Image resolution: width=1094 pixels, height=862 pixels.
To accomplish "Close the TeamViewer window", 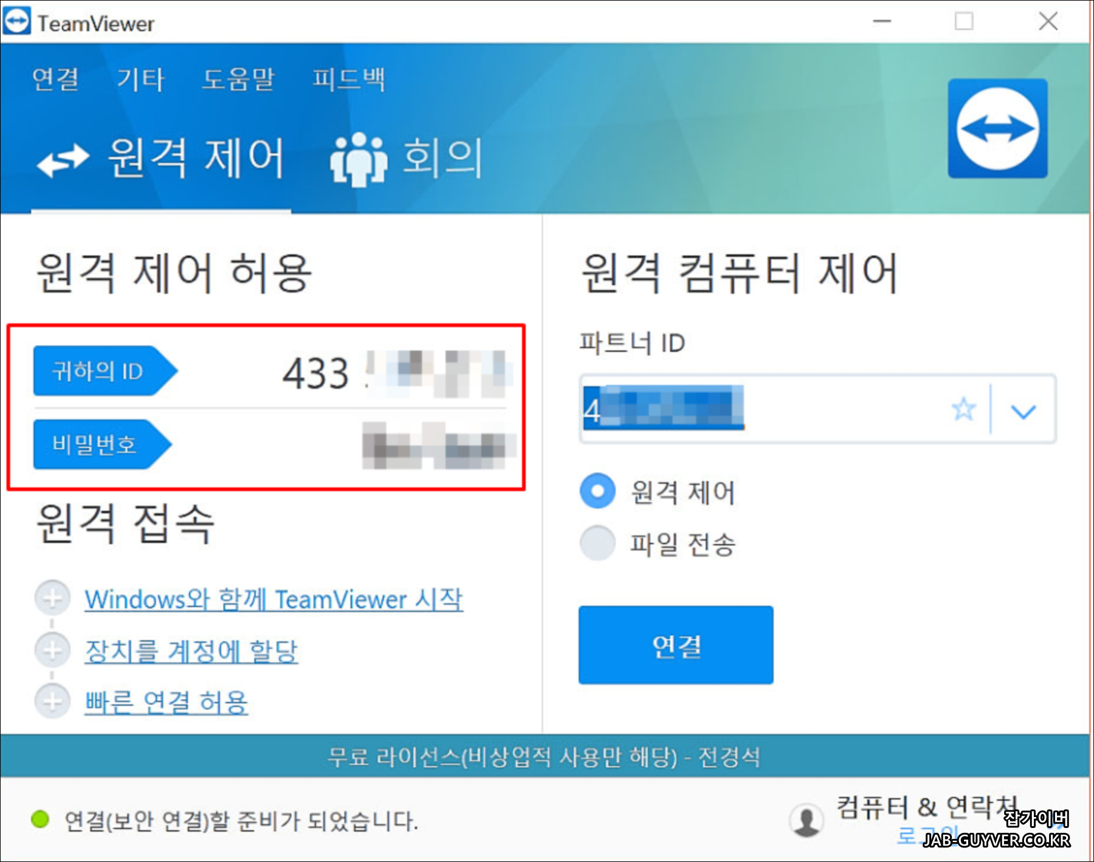I will [1048, 21].
